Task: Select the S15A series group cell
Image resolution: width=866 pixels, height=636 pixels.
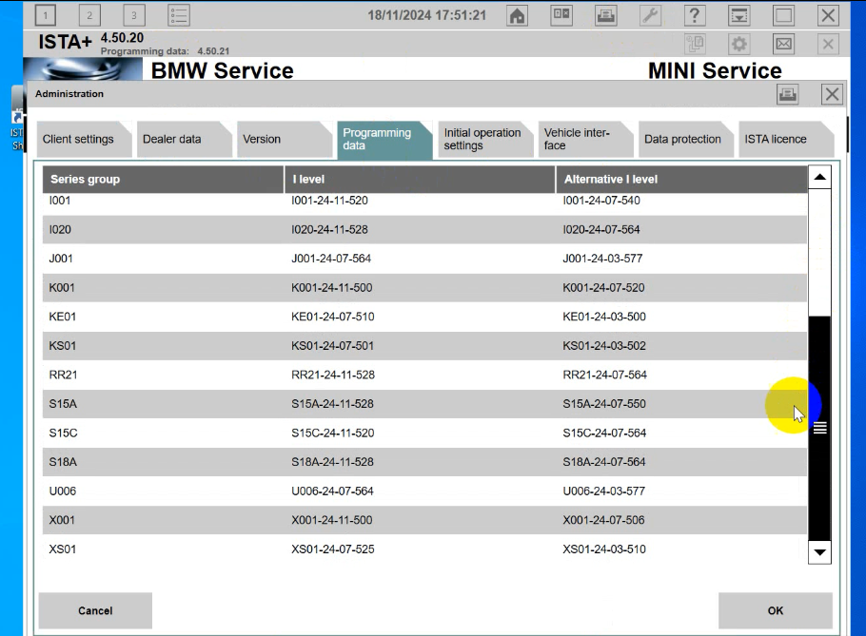Action: tap(63, 404)
